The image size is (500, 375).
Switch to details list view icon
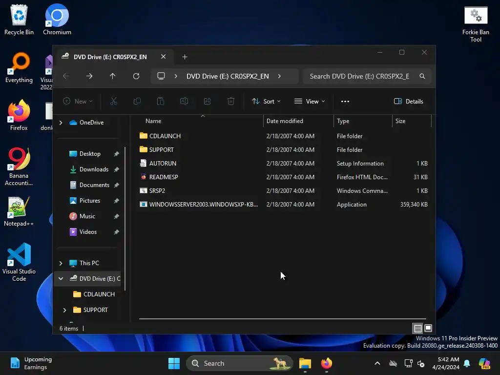click(418, 328)
